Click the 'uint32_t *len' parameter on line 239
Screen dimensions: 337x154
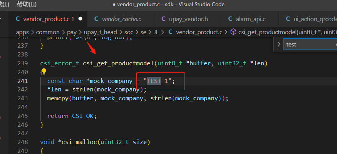(x=241, y=64)
